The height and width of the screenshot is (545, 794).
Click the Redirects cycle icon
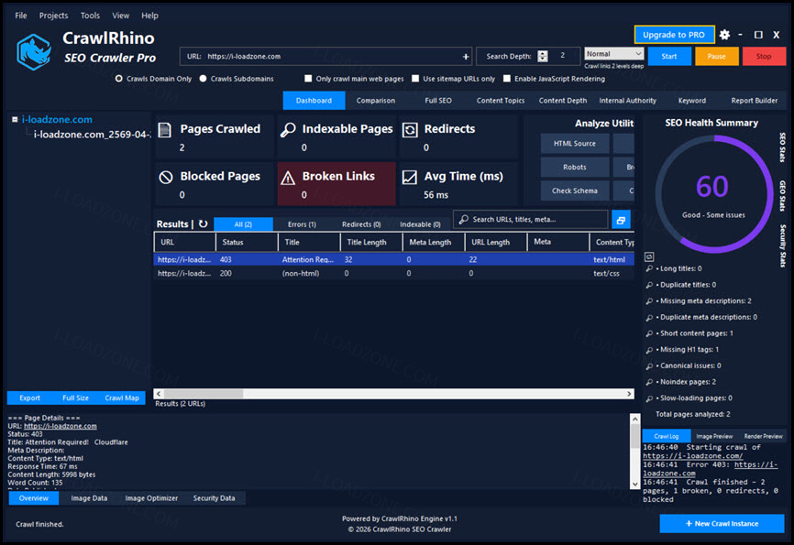pos(410,130)
